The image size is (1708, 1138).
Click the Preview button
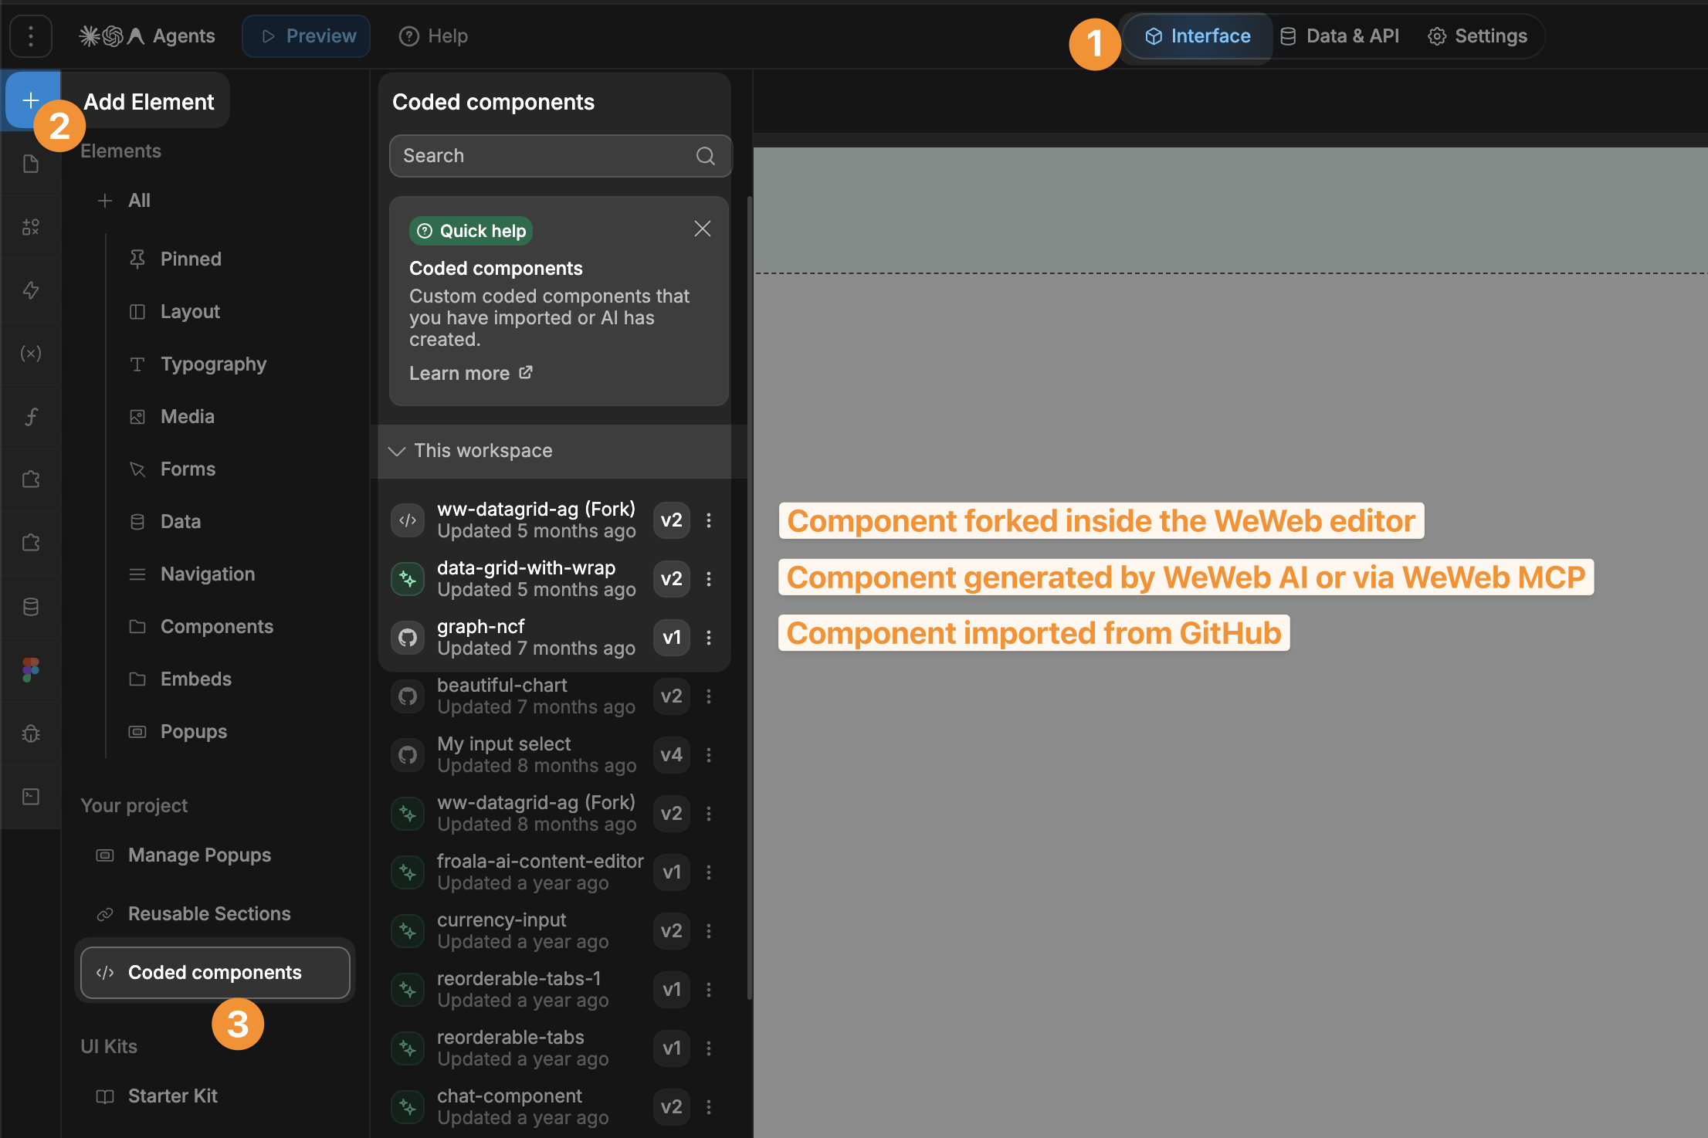coord(307,36)
